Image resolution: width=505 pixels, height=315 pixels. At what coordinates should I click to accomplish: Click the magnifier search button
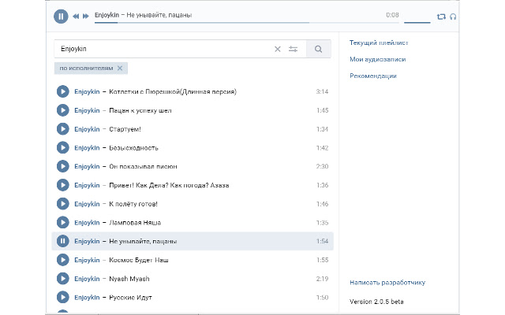[319, 49]
